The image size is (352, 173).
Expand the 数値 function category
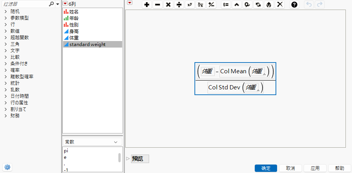point(6,31)
